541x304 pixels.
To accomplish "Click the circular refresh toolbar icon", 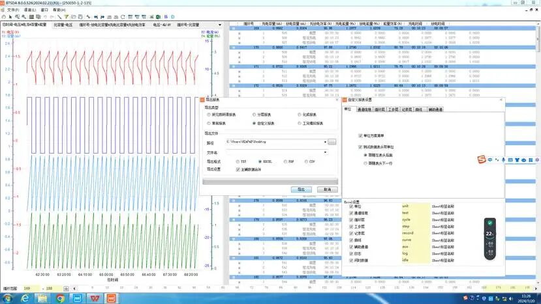I will point(123,17).
